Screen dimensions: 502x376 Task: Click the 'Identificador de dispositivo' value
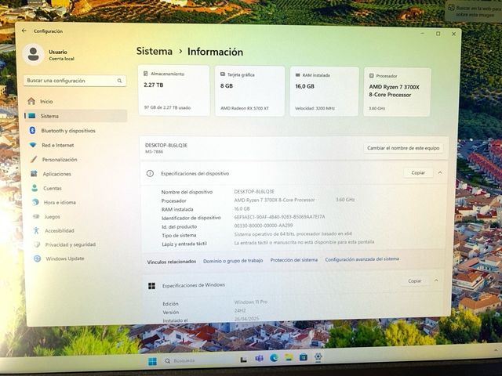coord(279,217)
